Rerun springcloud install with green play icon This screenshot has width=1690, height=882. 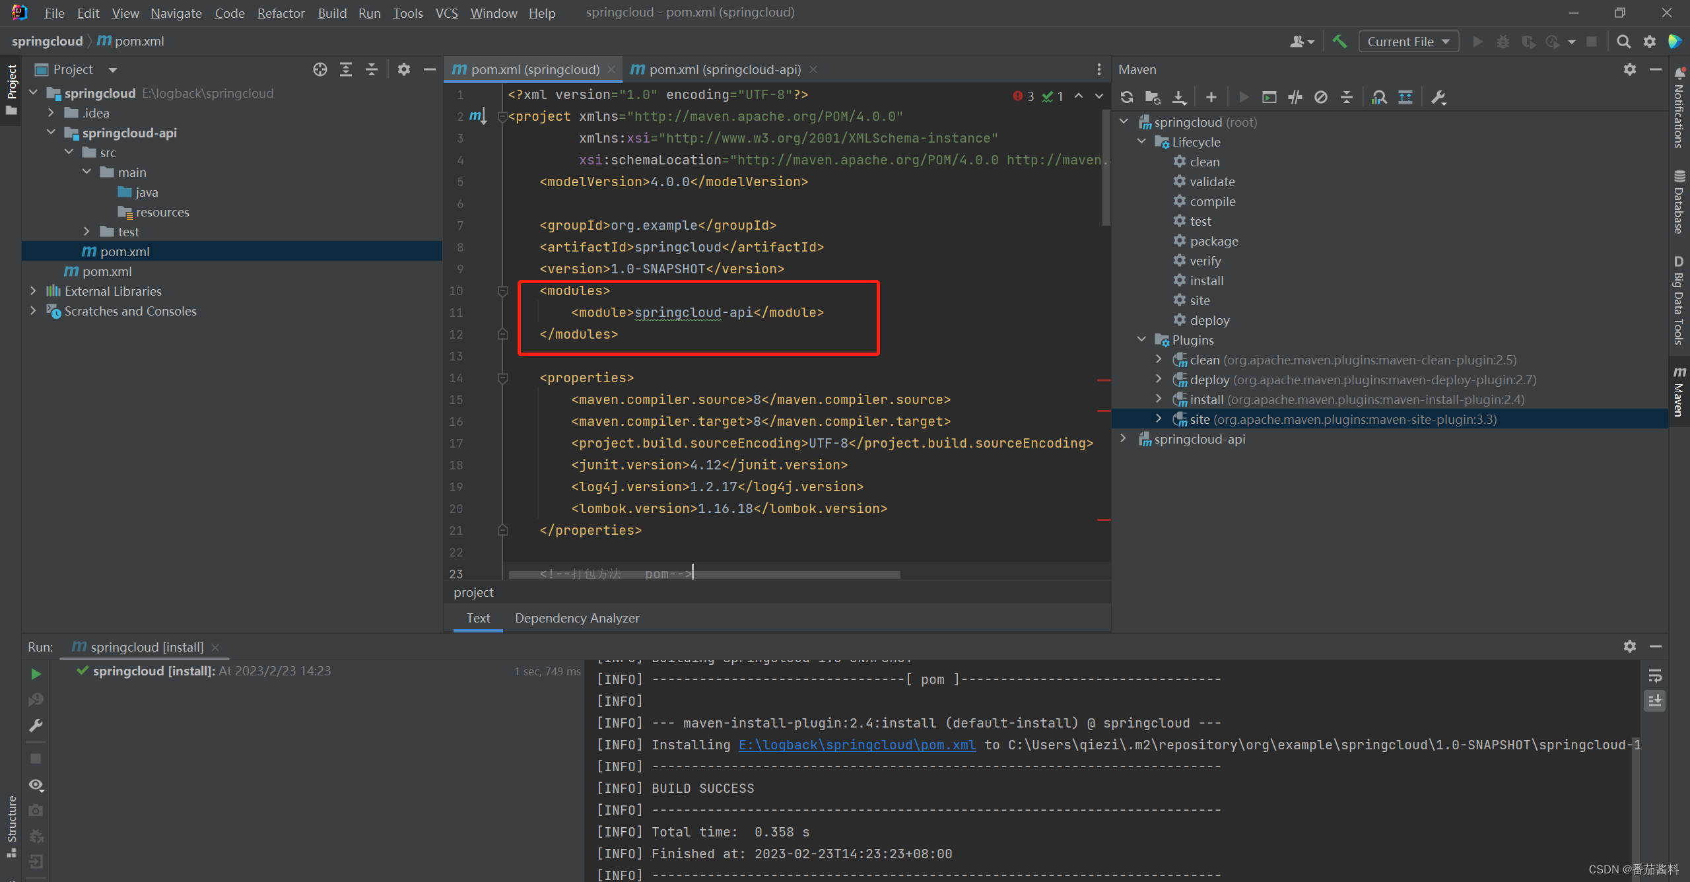(36, 674)
